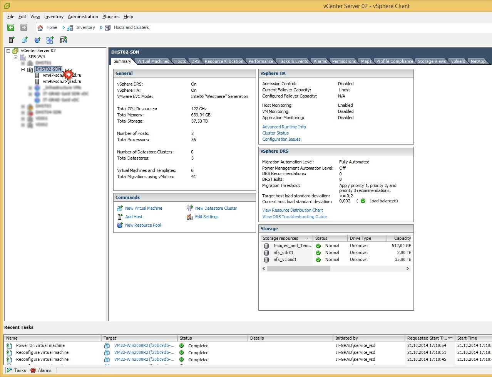Click the SPB-VV4 datacenter icon

point(23,57)
